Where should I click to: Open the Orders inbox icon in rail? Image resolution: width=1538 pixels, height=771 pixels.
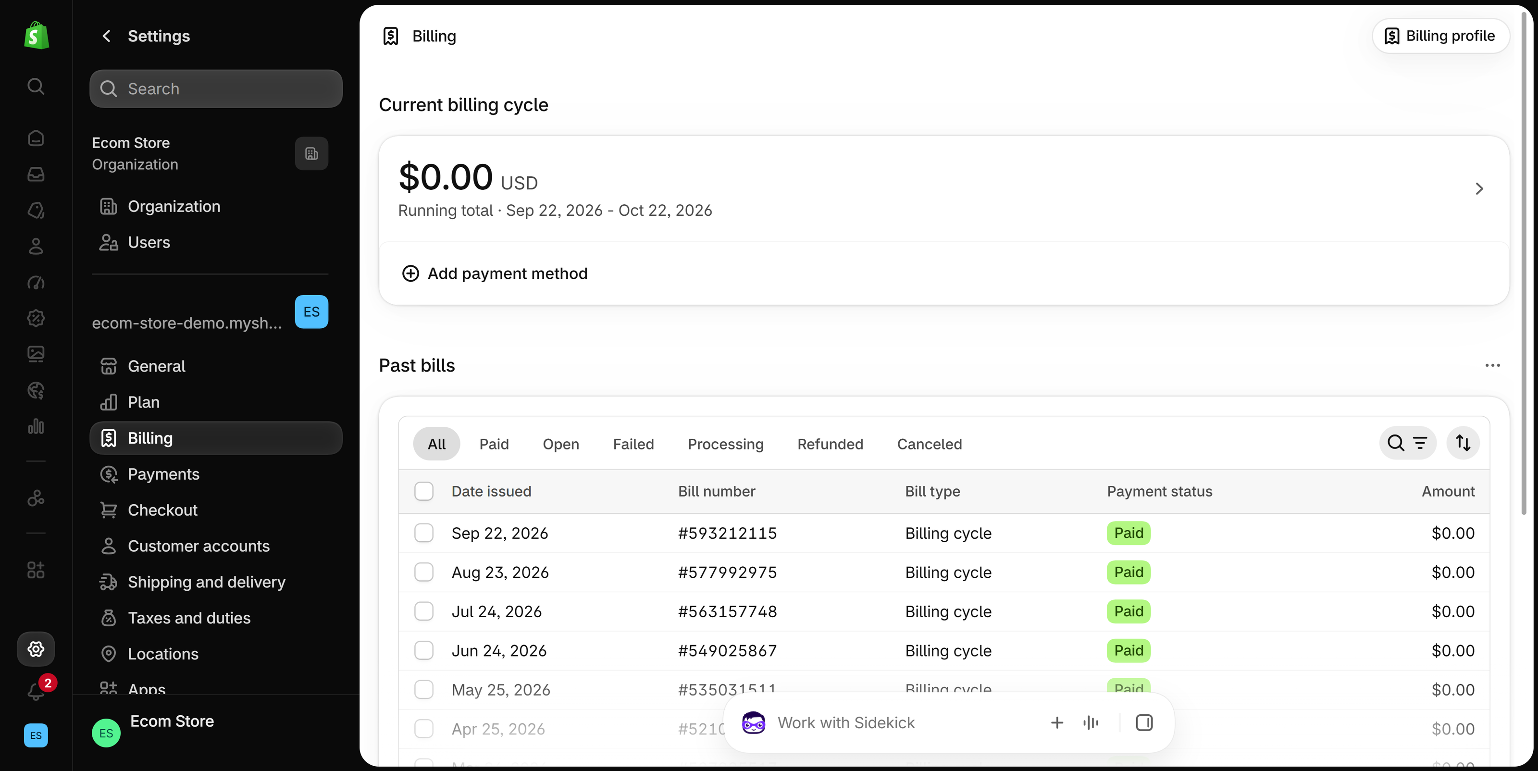click(36, 174)
